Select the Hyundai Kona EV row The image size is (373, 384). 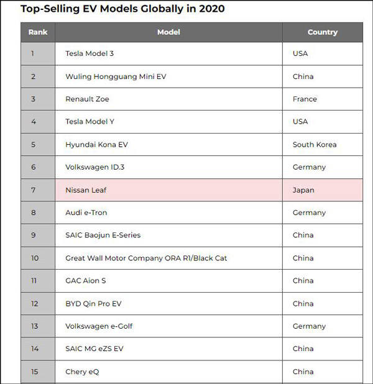pos(96,145)
